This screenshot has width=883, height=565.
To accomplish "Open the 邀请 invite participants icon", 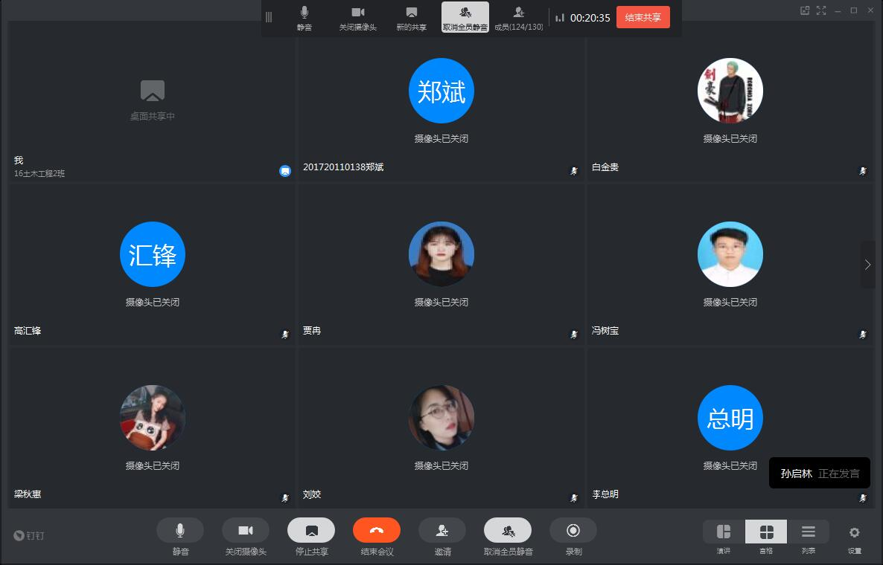I will (441, 530).
